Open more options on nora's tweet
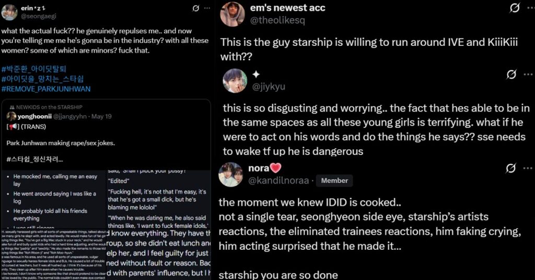Image resolution: width=535 pixels, height=280 pixels. point(526,168)
